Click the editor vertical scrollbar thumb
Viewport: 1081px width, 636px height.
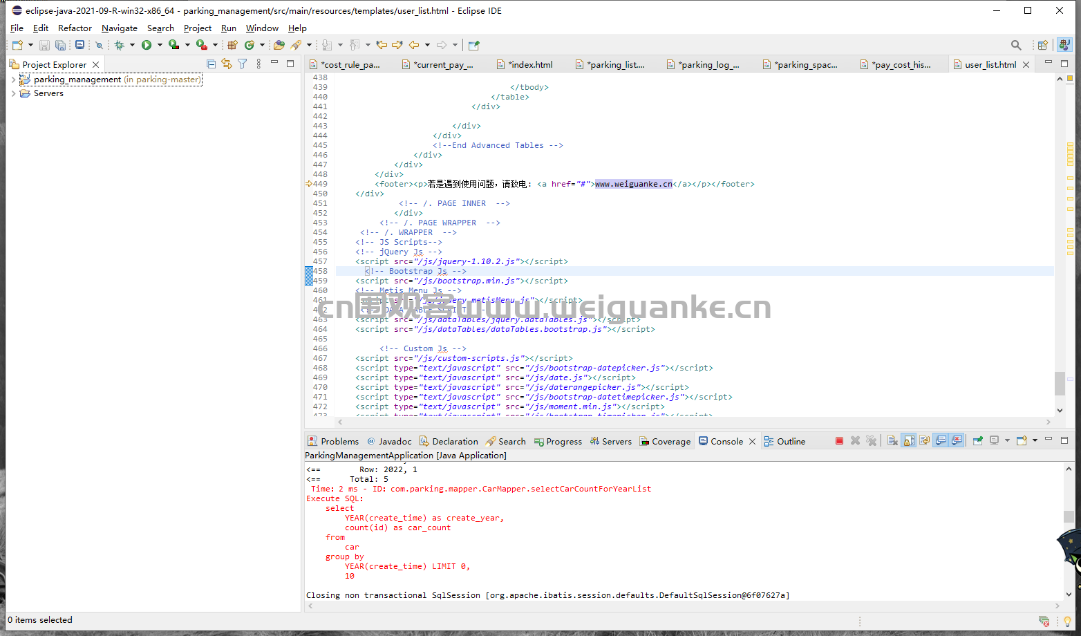pyautogui.click(x=1060, y=382)
